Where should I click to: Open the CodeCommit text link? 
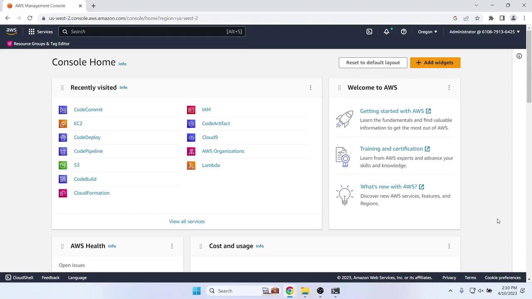tap(88, 110)
